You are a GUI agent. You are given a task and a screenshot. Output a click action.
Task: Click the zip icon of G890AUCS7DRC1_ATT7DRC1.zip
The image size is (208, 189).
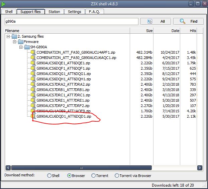(x=33, y=95)
